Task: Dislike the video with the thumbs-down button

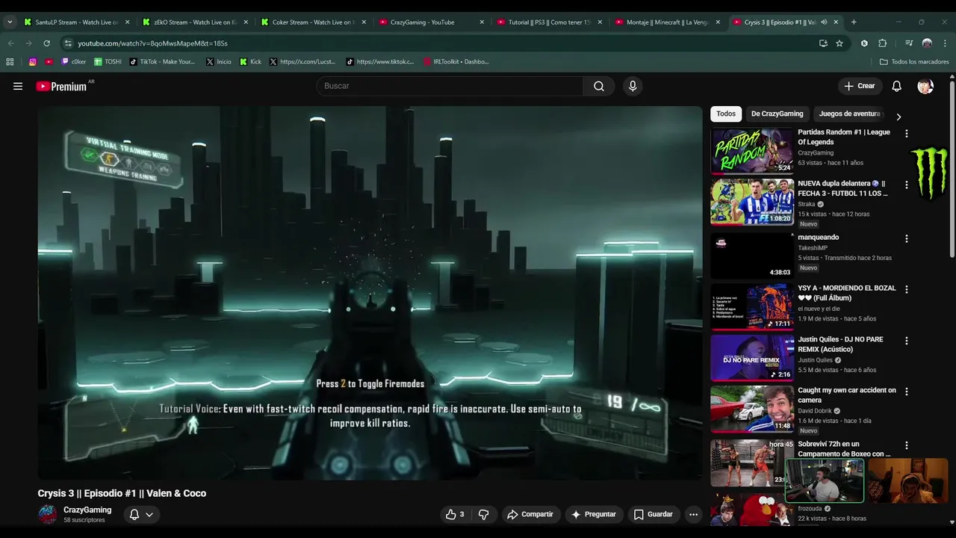Action: pos(483,514)
